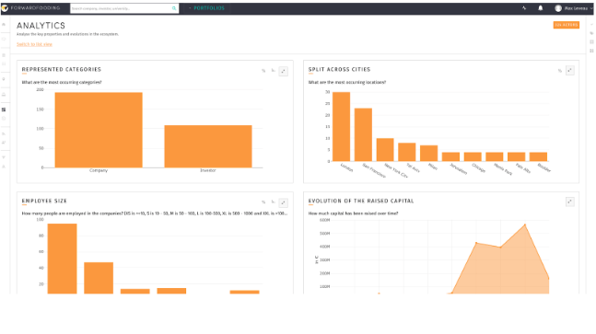Click the Investor bar in categories chart

point(208,146)
